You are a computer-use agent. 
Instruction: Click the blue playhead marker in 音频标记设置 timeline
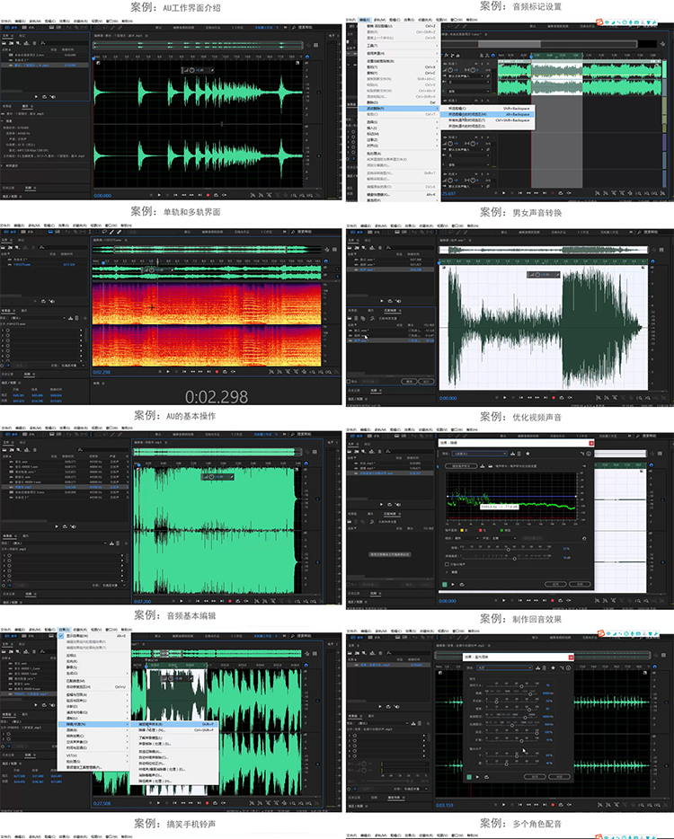tap(532, 57)
